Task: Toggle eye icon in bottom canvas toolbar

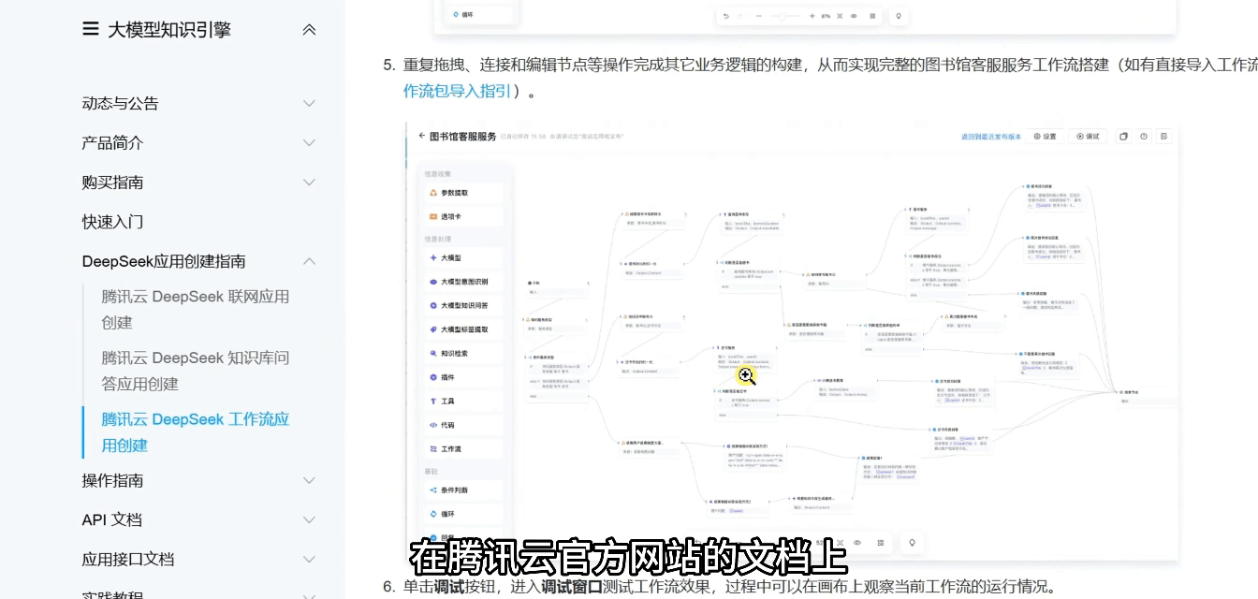Action: click(857, 542)
